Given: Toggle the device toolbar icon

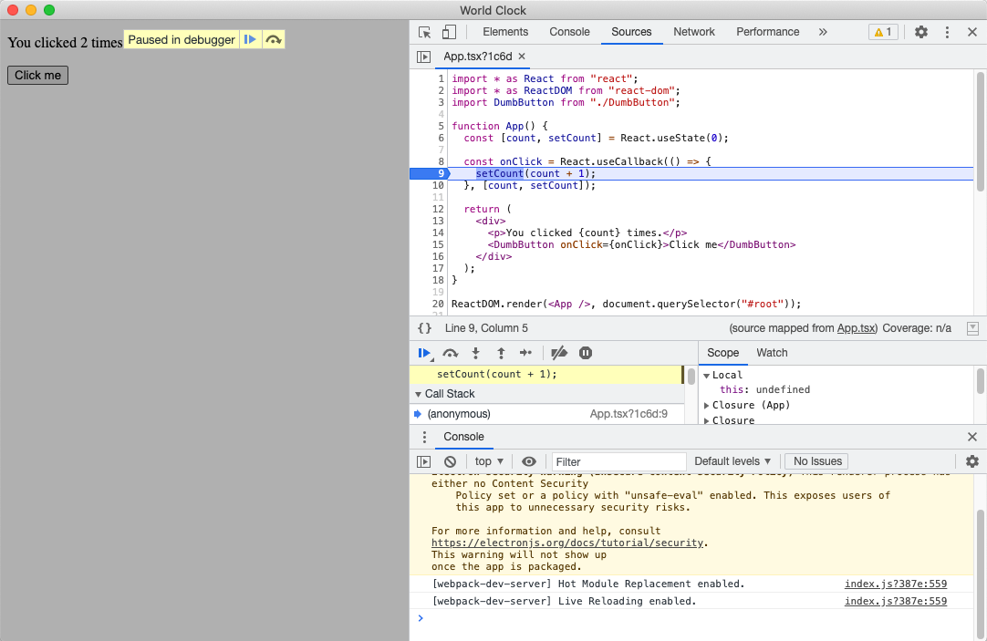Looking at the screenshot, I should [449, 32].
